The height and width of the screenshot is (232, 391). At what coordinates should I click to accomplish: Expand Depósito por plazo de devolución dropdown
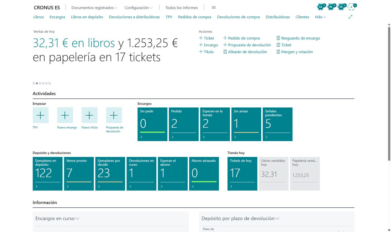coord(240,219)
